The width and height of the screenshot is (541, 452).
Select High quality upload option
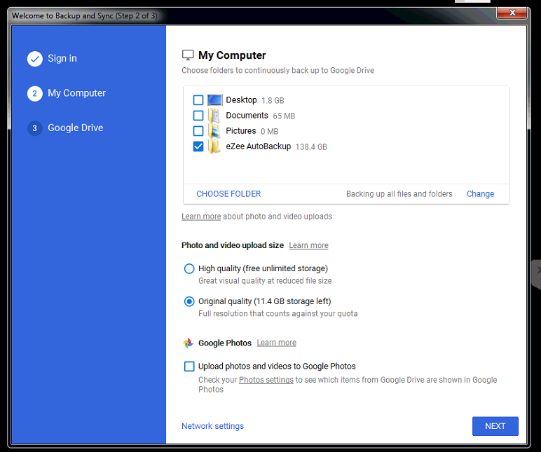coord(189,268)
